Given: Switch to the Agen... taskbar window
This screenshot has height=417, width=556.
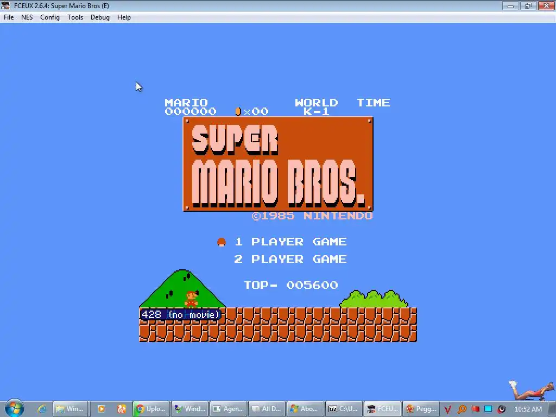Looking at the screenshot, I should [x=229, y=409].
